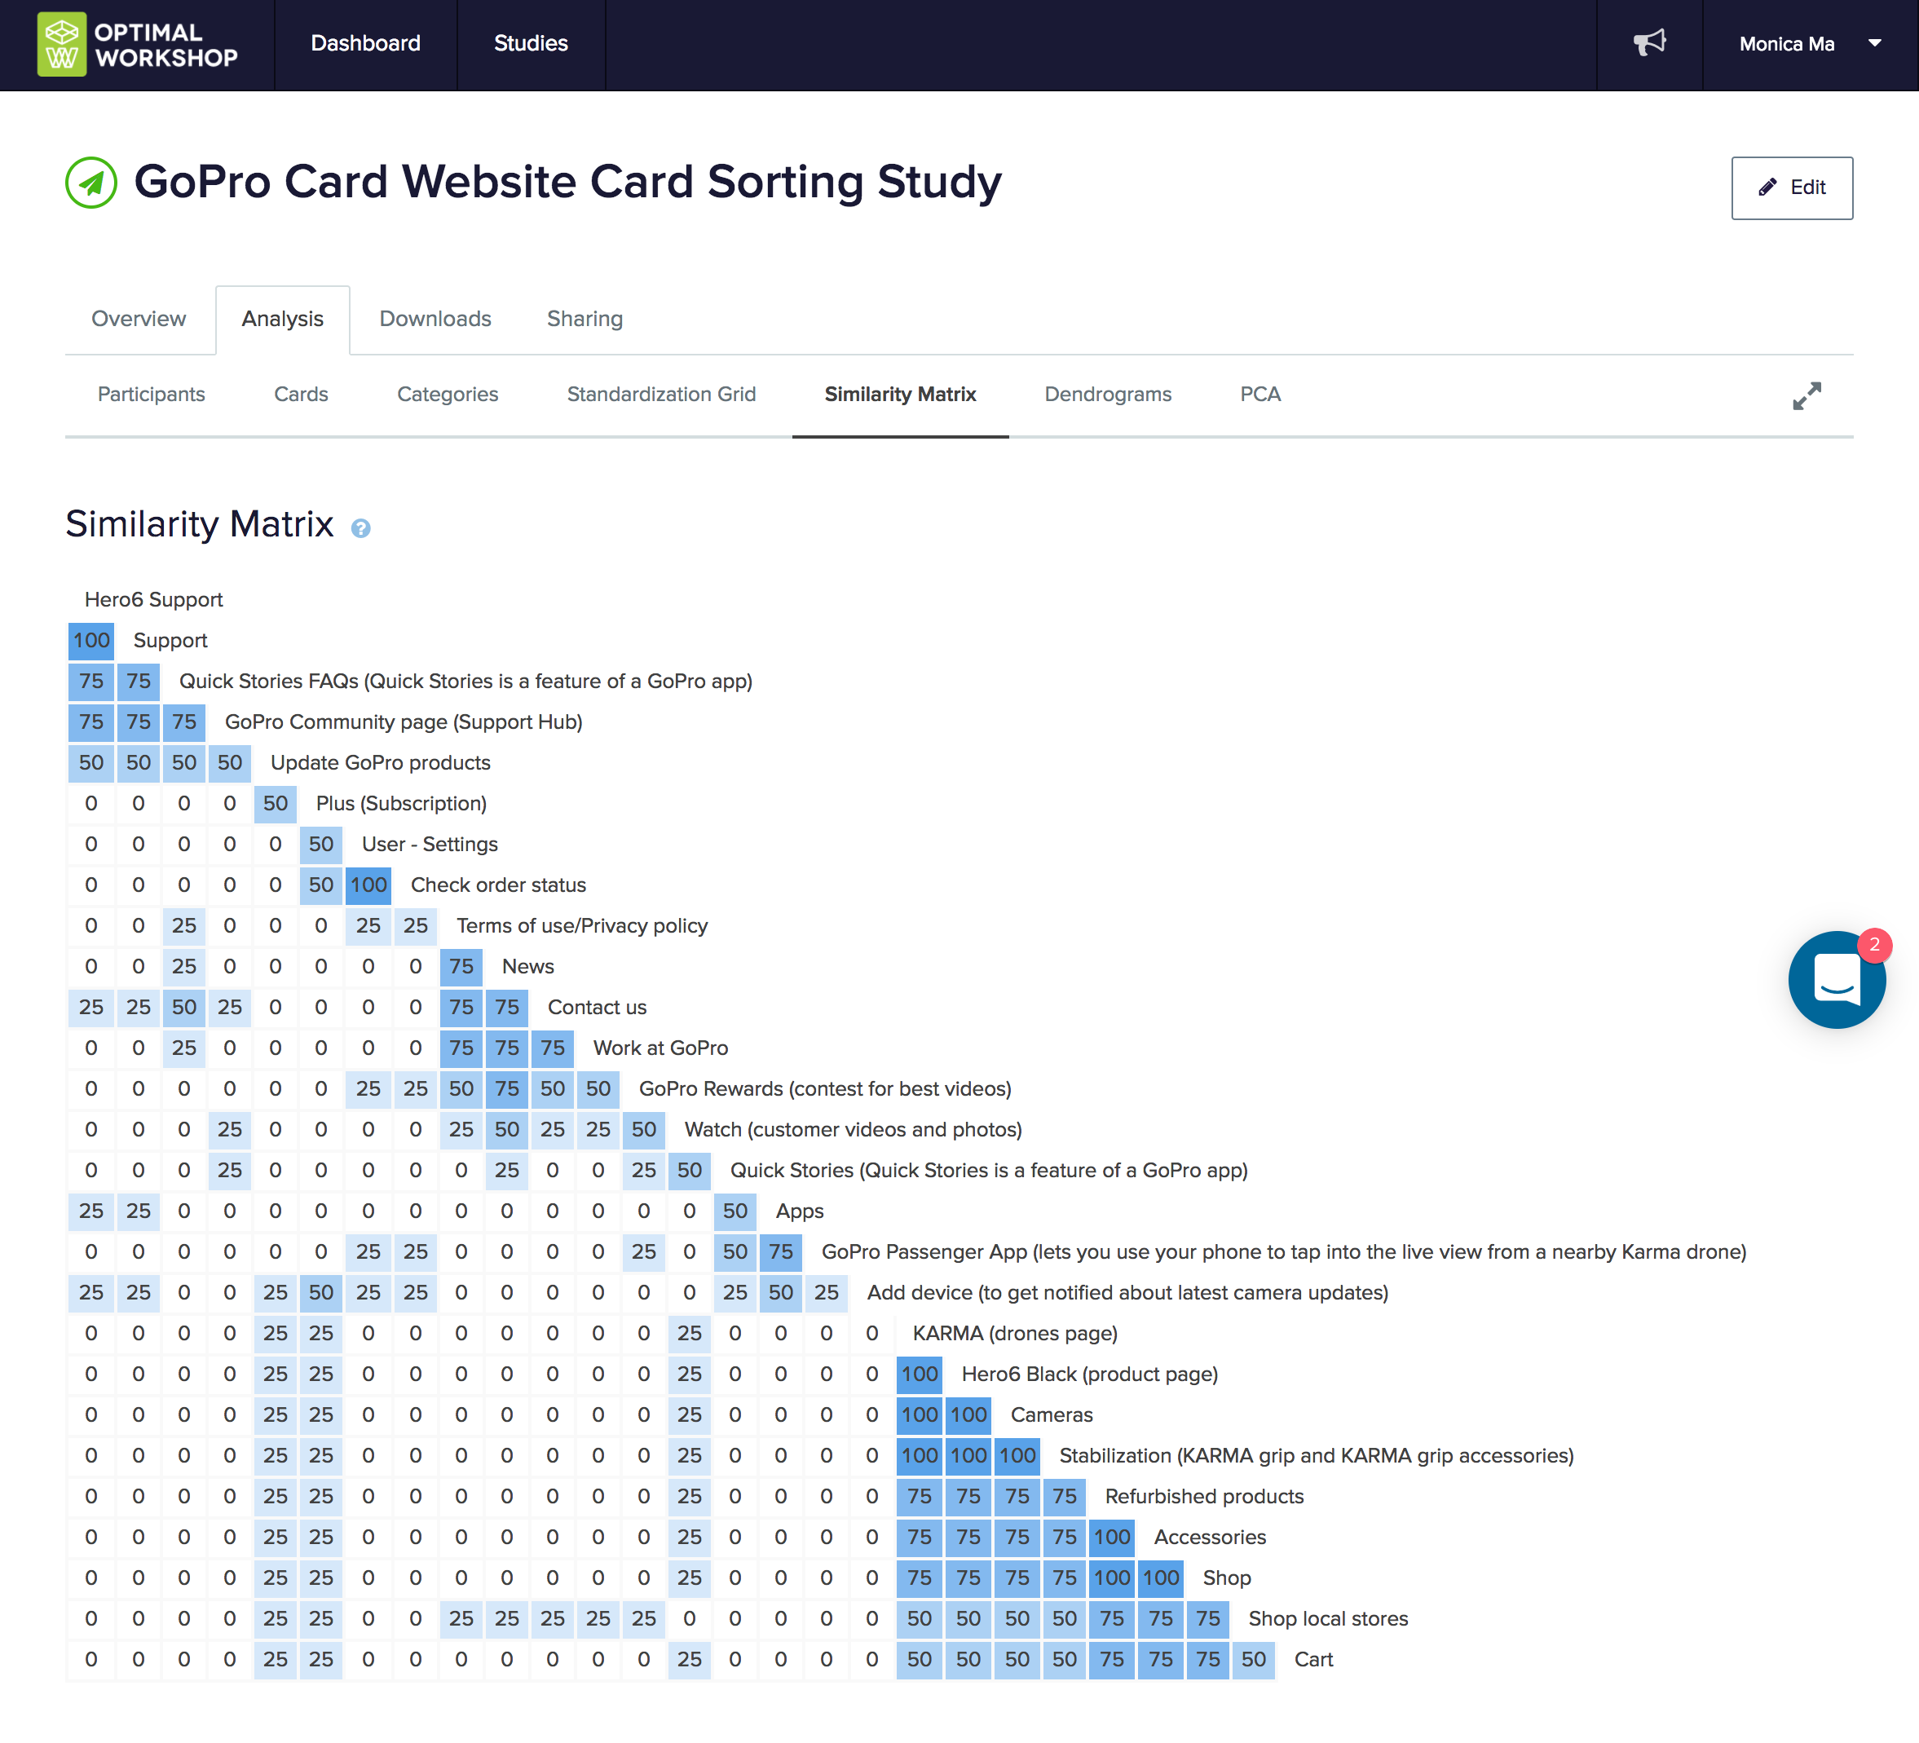Click the 'User - Settings' label
This screenshot has height=1743, width=1919.
coord(430,845)
